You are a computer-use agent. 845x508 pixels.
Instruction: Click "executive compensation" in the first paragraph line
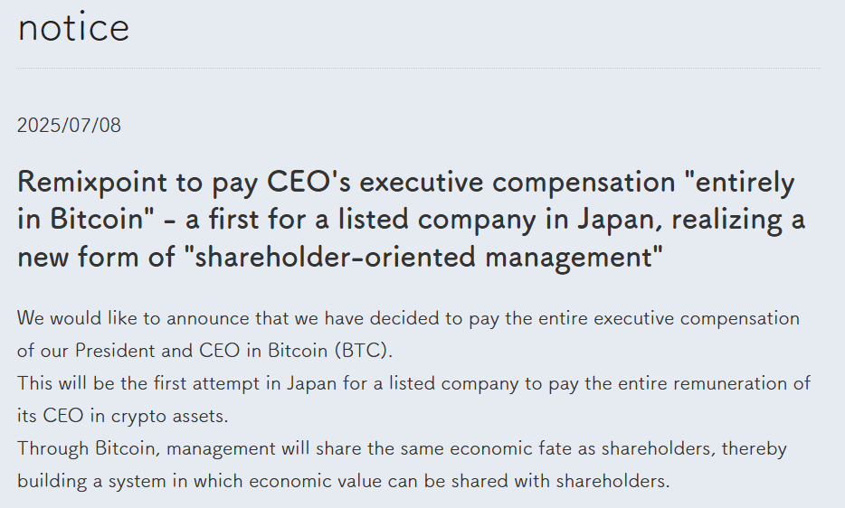click(697, 318)
